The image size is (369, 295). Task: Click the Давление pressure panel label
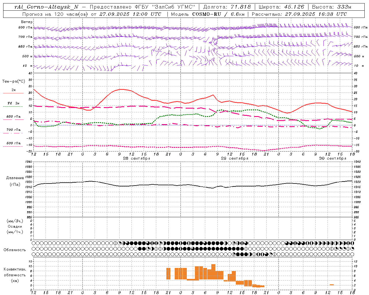[x=15, y=178]
